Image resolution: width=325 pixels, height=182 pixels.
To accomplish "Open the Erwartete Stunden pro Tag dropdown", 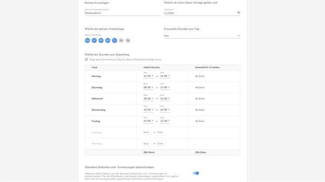I will click(202, 36).
